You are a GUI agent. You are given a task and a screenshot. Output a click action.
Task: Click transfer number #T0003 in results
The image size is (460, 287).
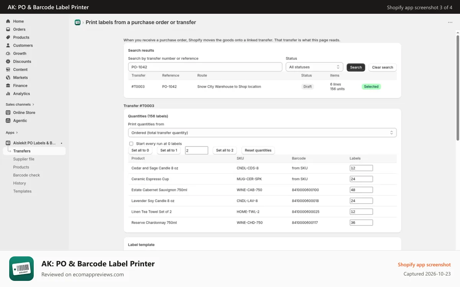(x=138, y=87)
